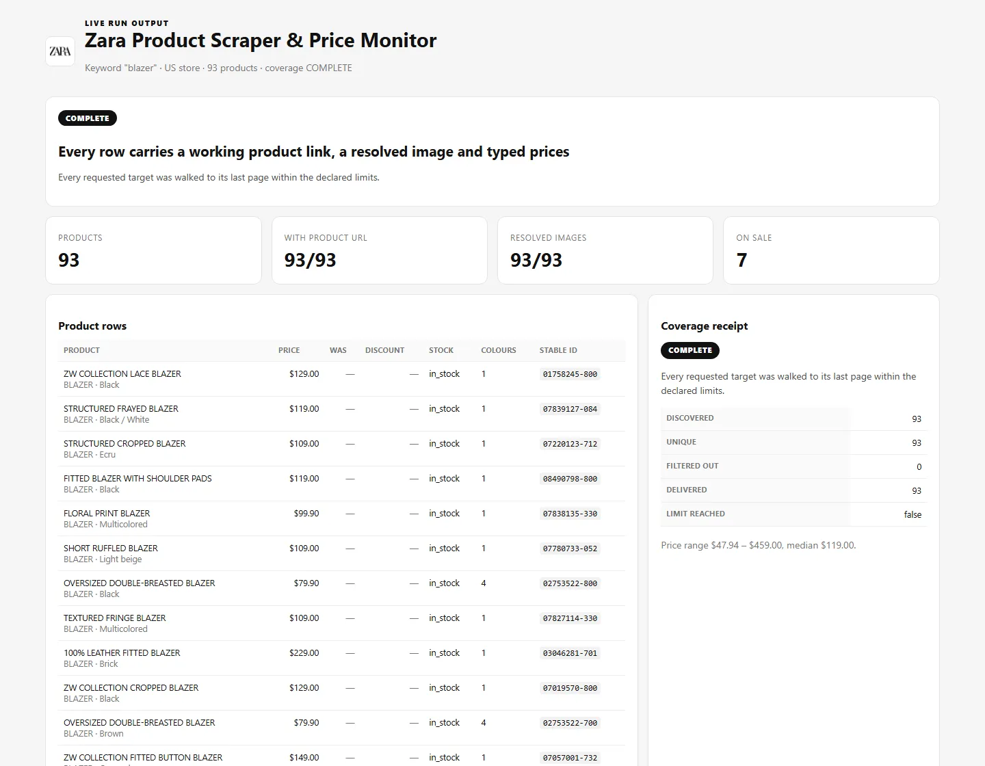Viewport: 985px width, 766px height.
Task: Click stable ID 02753522-700
Action: click(x=570, y=723)
